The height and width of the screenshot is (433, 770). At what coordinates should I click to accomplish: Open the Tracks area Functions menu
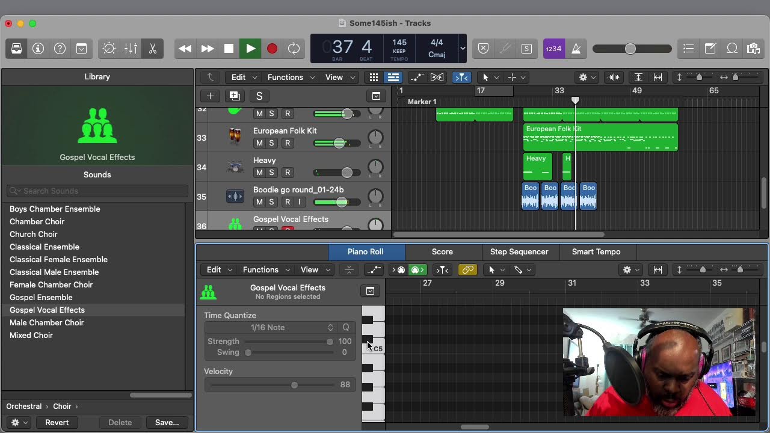pos(289,77)
